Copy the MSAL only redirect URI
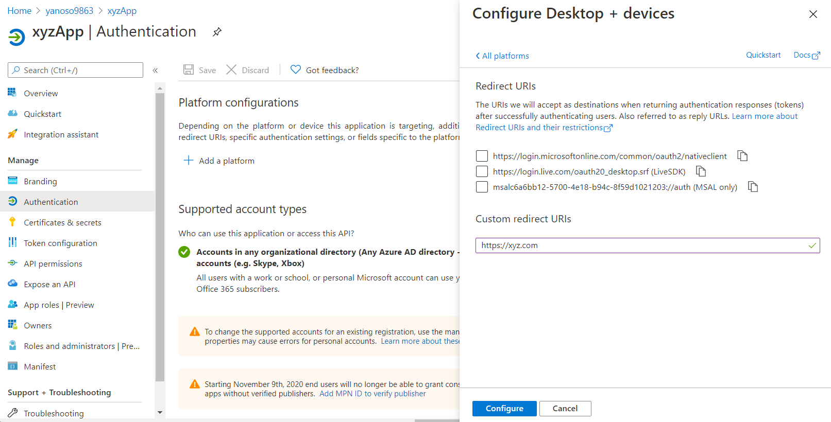 point(753,187)
